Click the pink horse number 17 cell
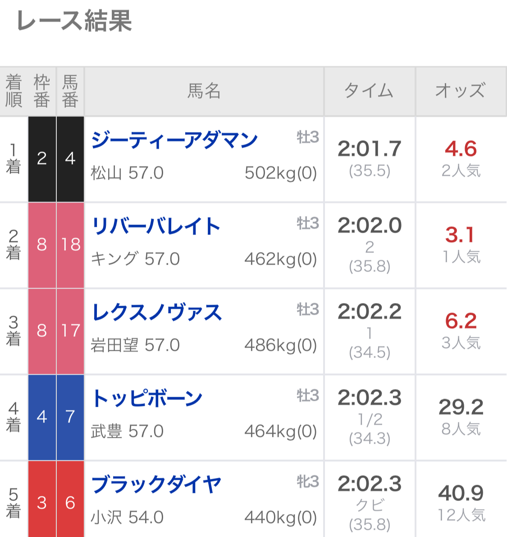507x537 pixels. point(70,331)
